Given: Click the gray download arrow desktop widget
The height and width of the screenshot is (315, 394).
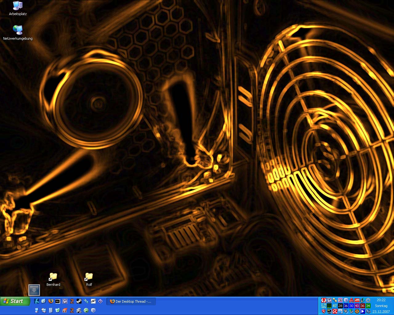Looking at the screenshot, I should click(x=34, y=290).
